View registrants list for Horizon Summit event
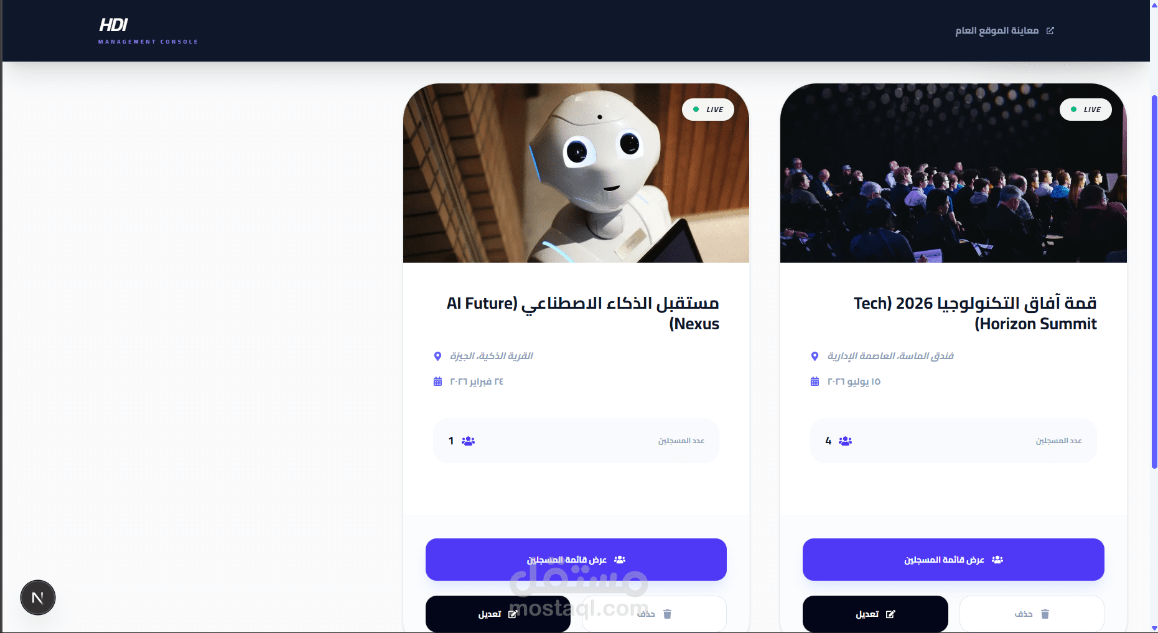The width and height of the screenshot is (1158, 633). 953,560
